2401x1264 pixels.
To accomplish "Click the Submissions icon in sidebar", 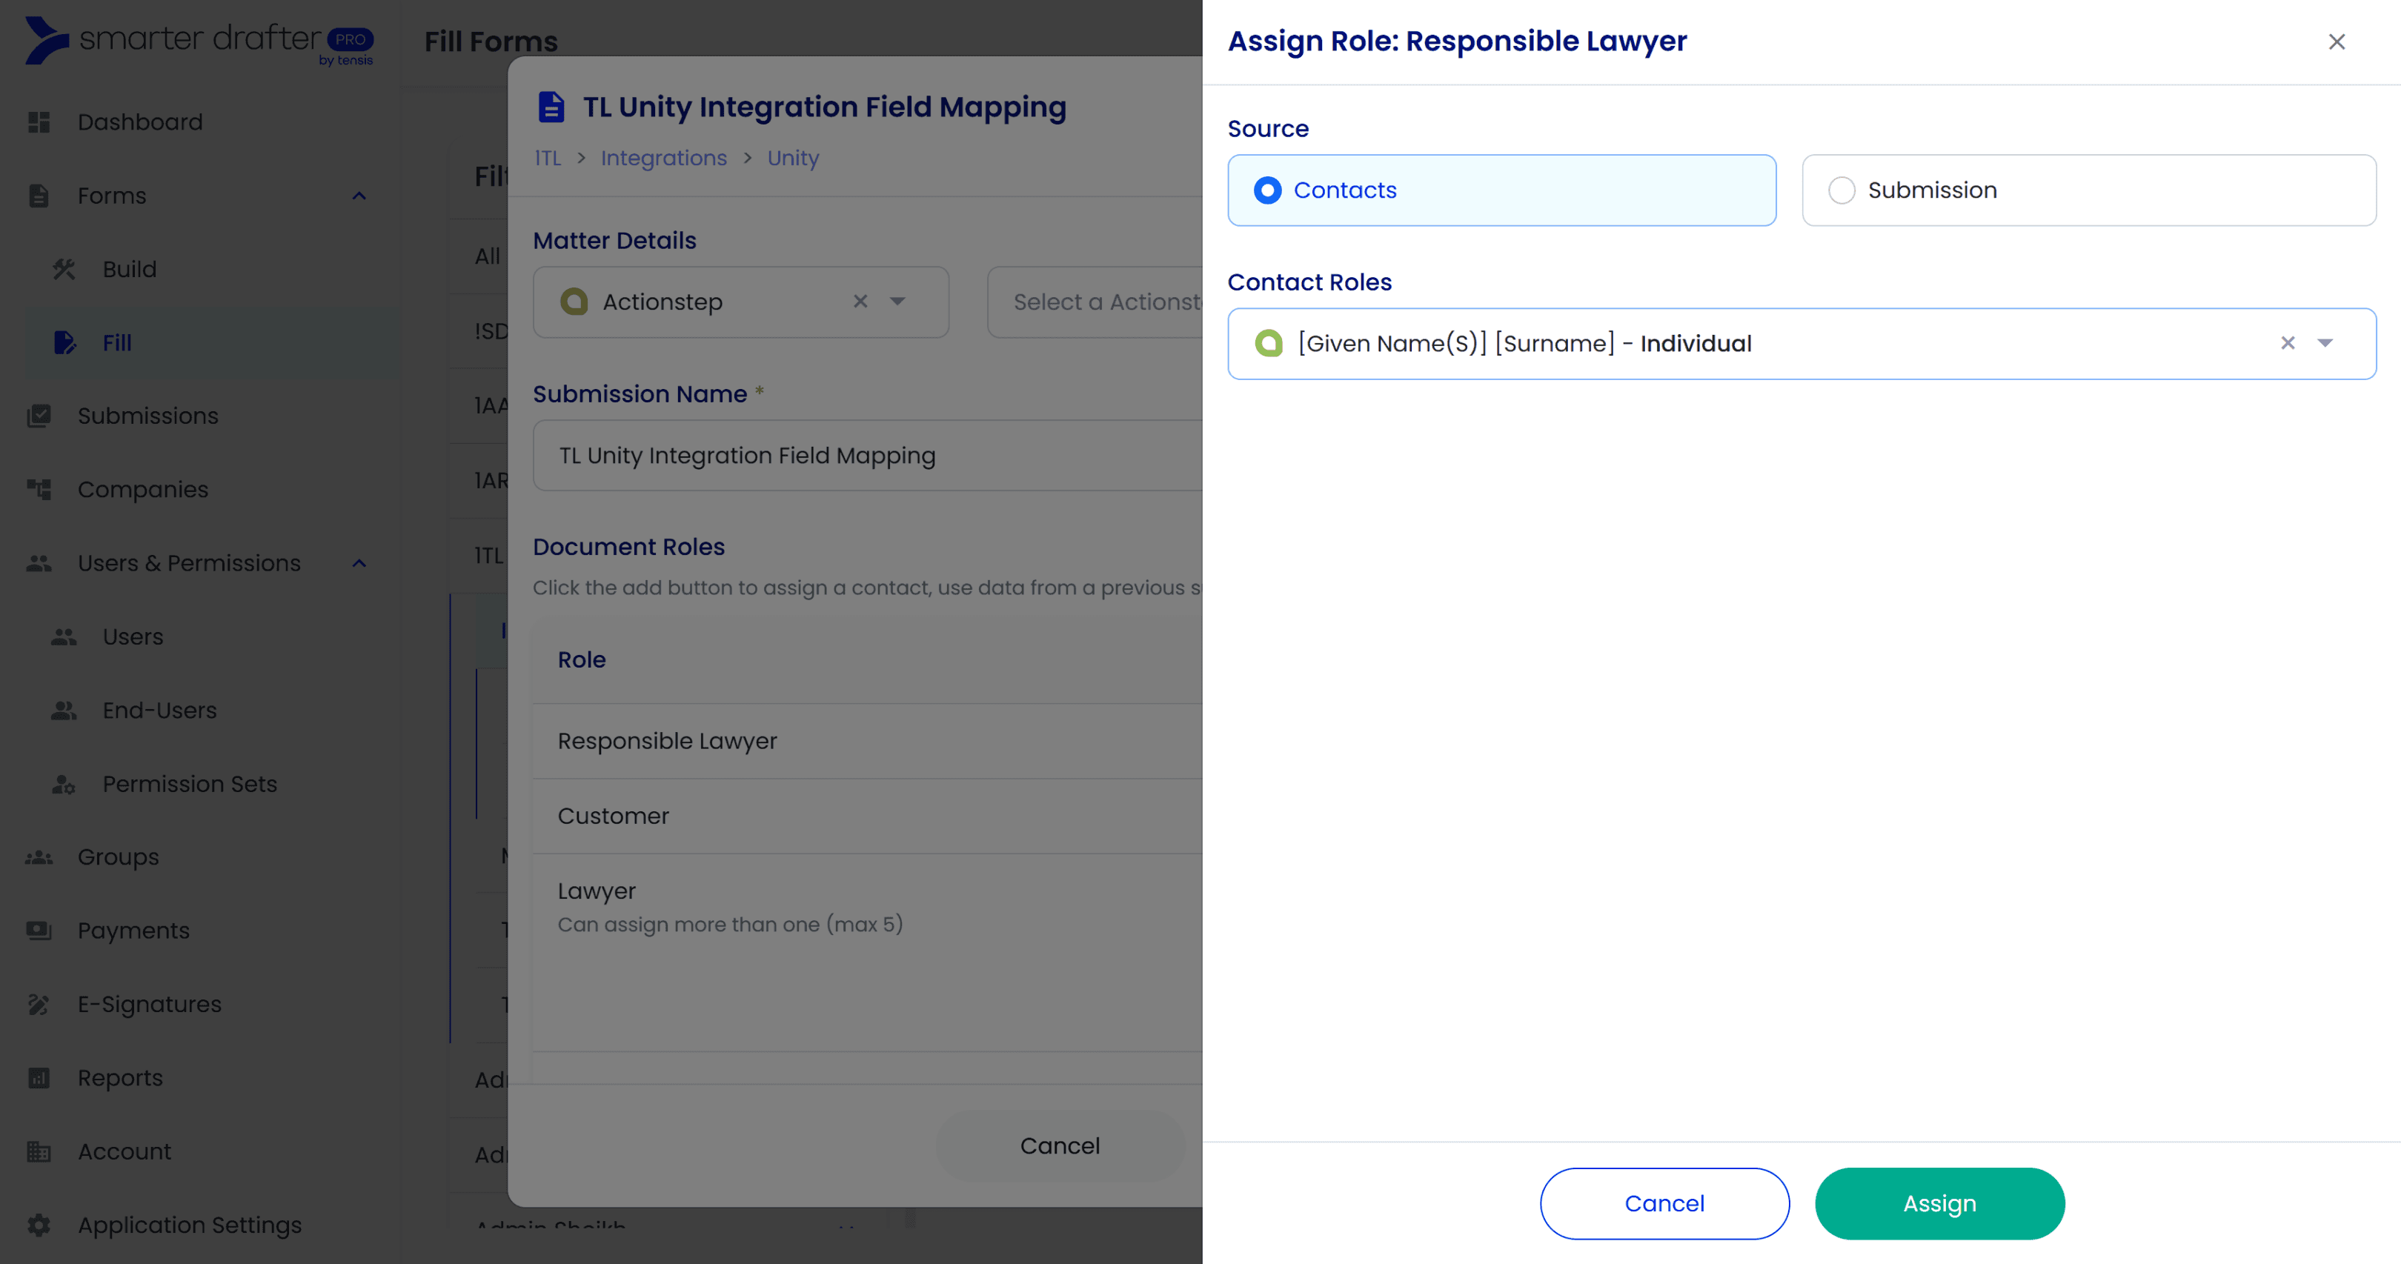I will (x=39, y=416).
